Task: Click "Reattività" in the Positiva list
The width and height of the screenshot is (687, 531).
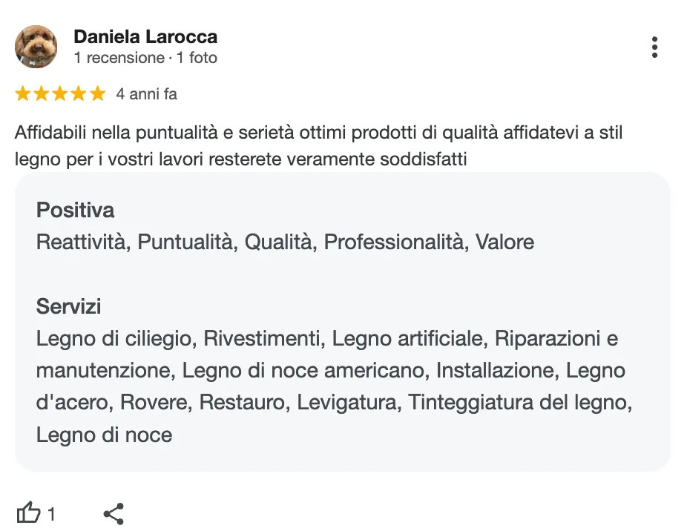Action: 81,243
